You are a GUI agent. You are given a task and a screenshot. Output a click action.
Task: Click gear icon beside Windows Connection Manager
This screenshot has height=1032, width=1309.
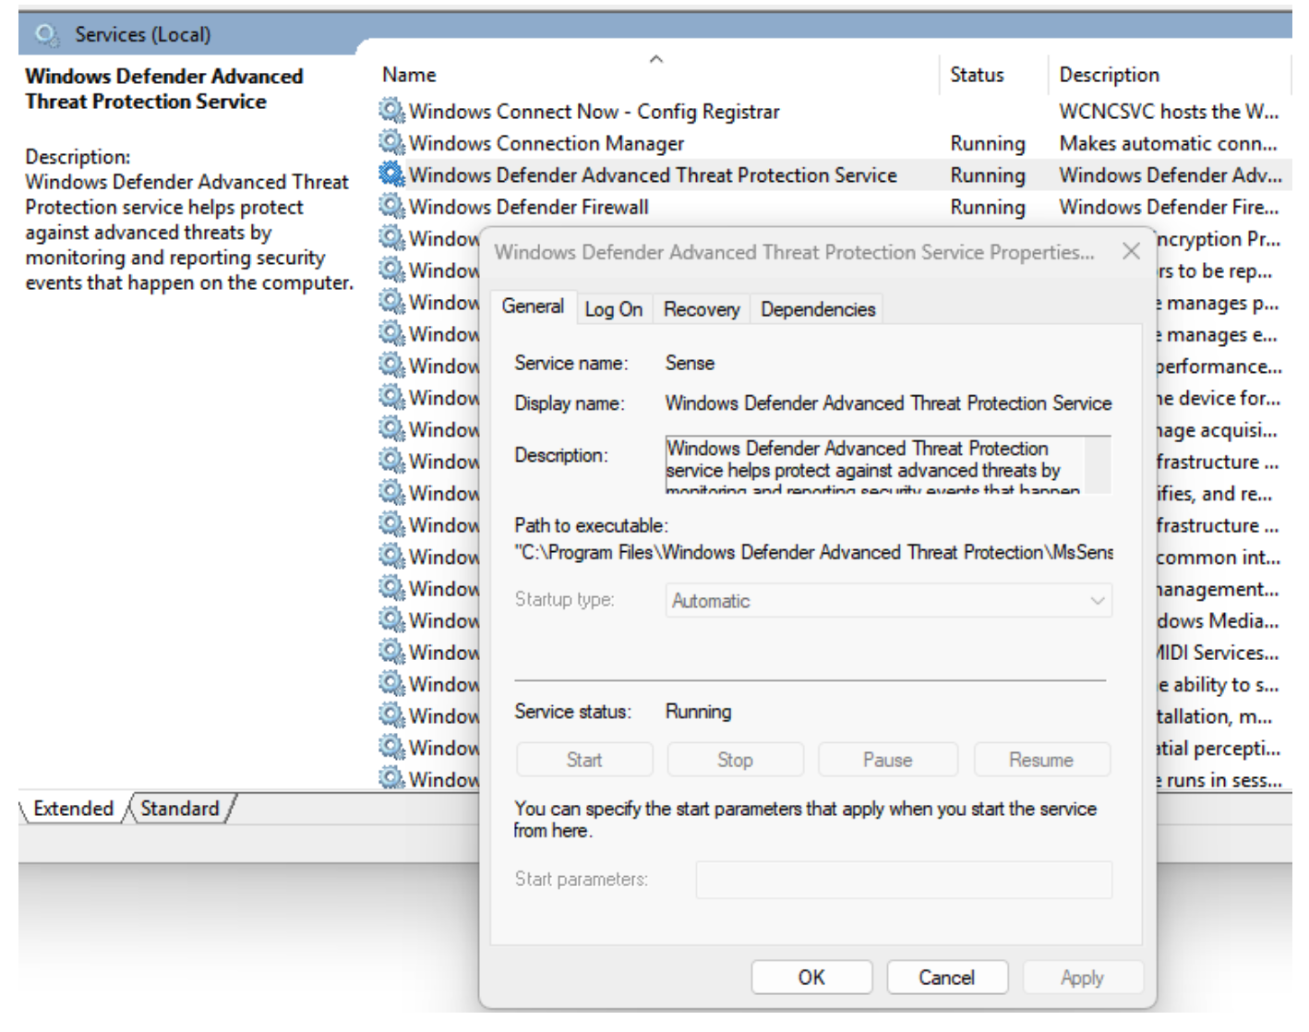pos(391,143)
